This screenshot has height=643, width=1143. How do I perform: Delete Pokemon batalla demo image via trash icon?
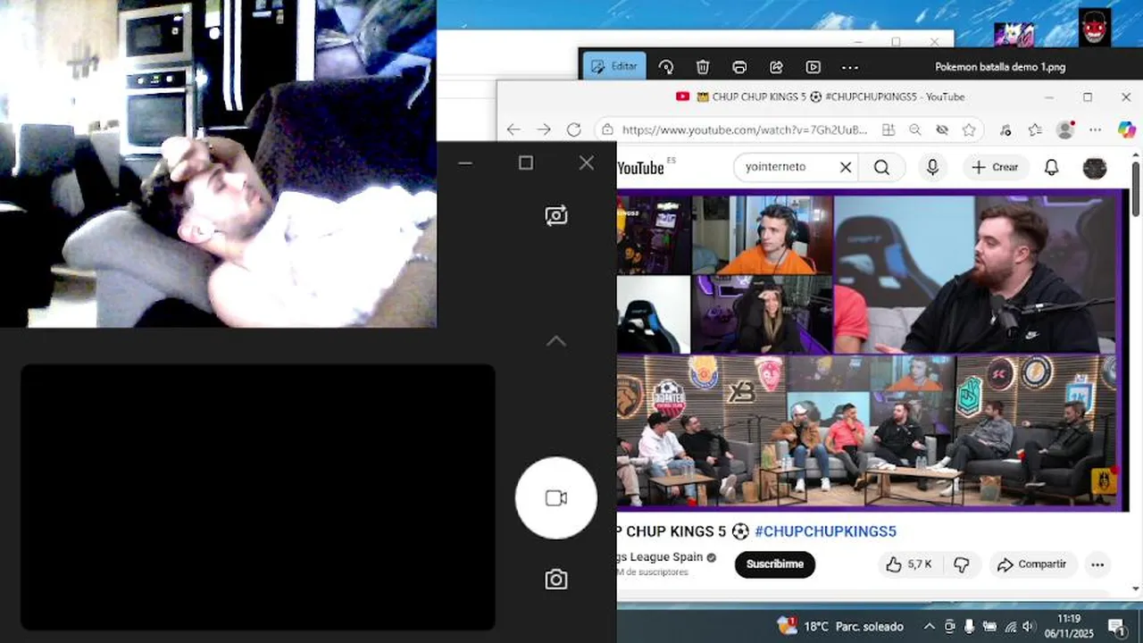coord(703,67)
